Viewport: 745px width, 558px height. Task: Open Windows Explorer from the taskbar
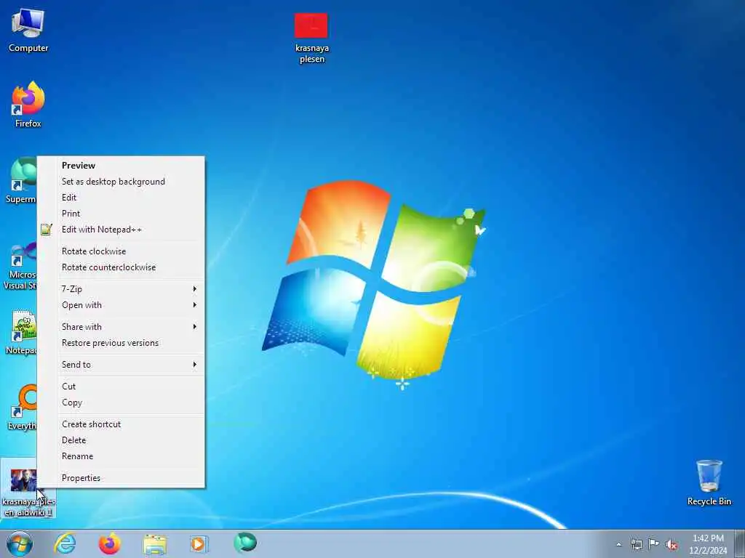pyautogui.click(x=154, y=544)
